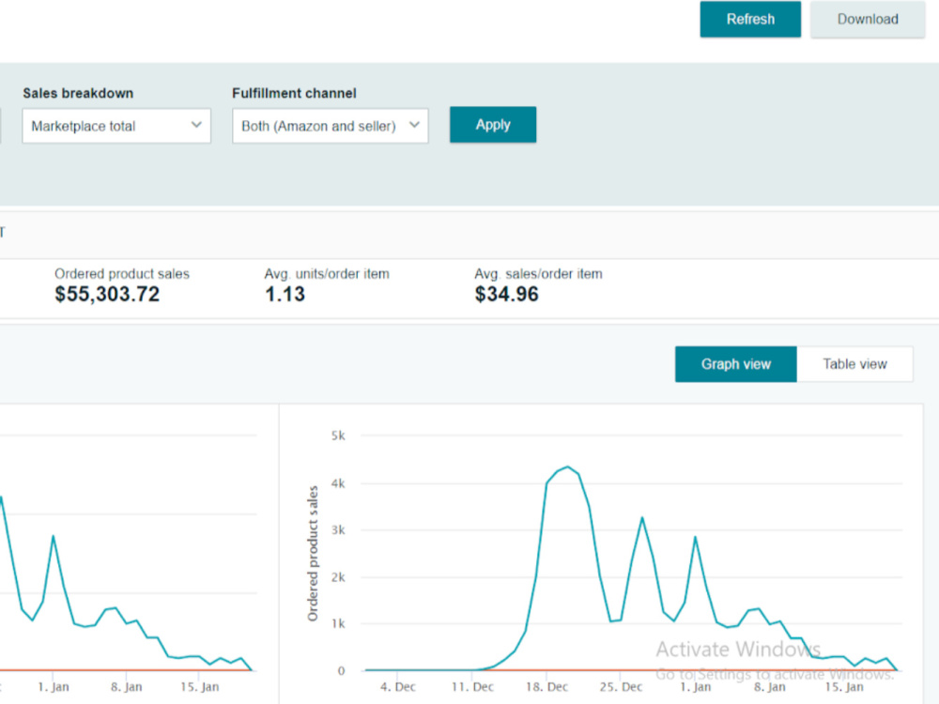The width and height of the screenshot is (939, 704).
Task: Click the $34.96 avg sales value
Action: coord(507,294)
